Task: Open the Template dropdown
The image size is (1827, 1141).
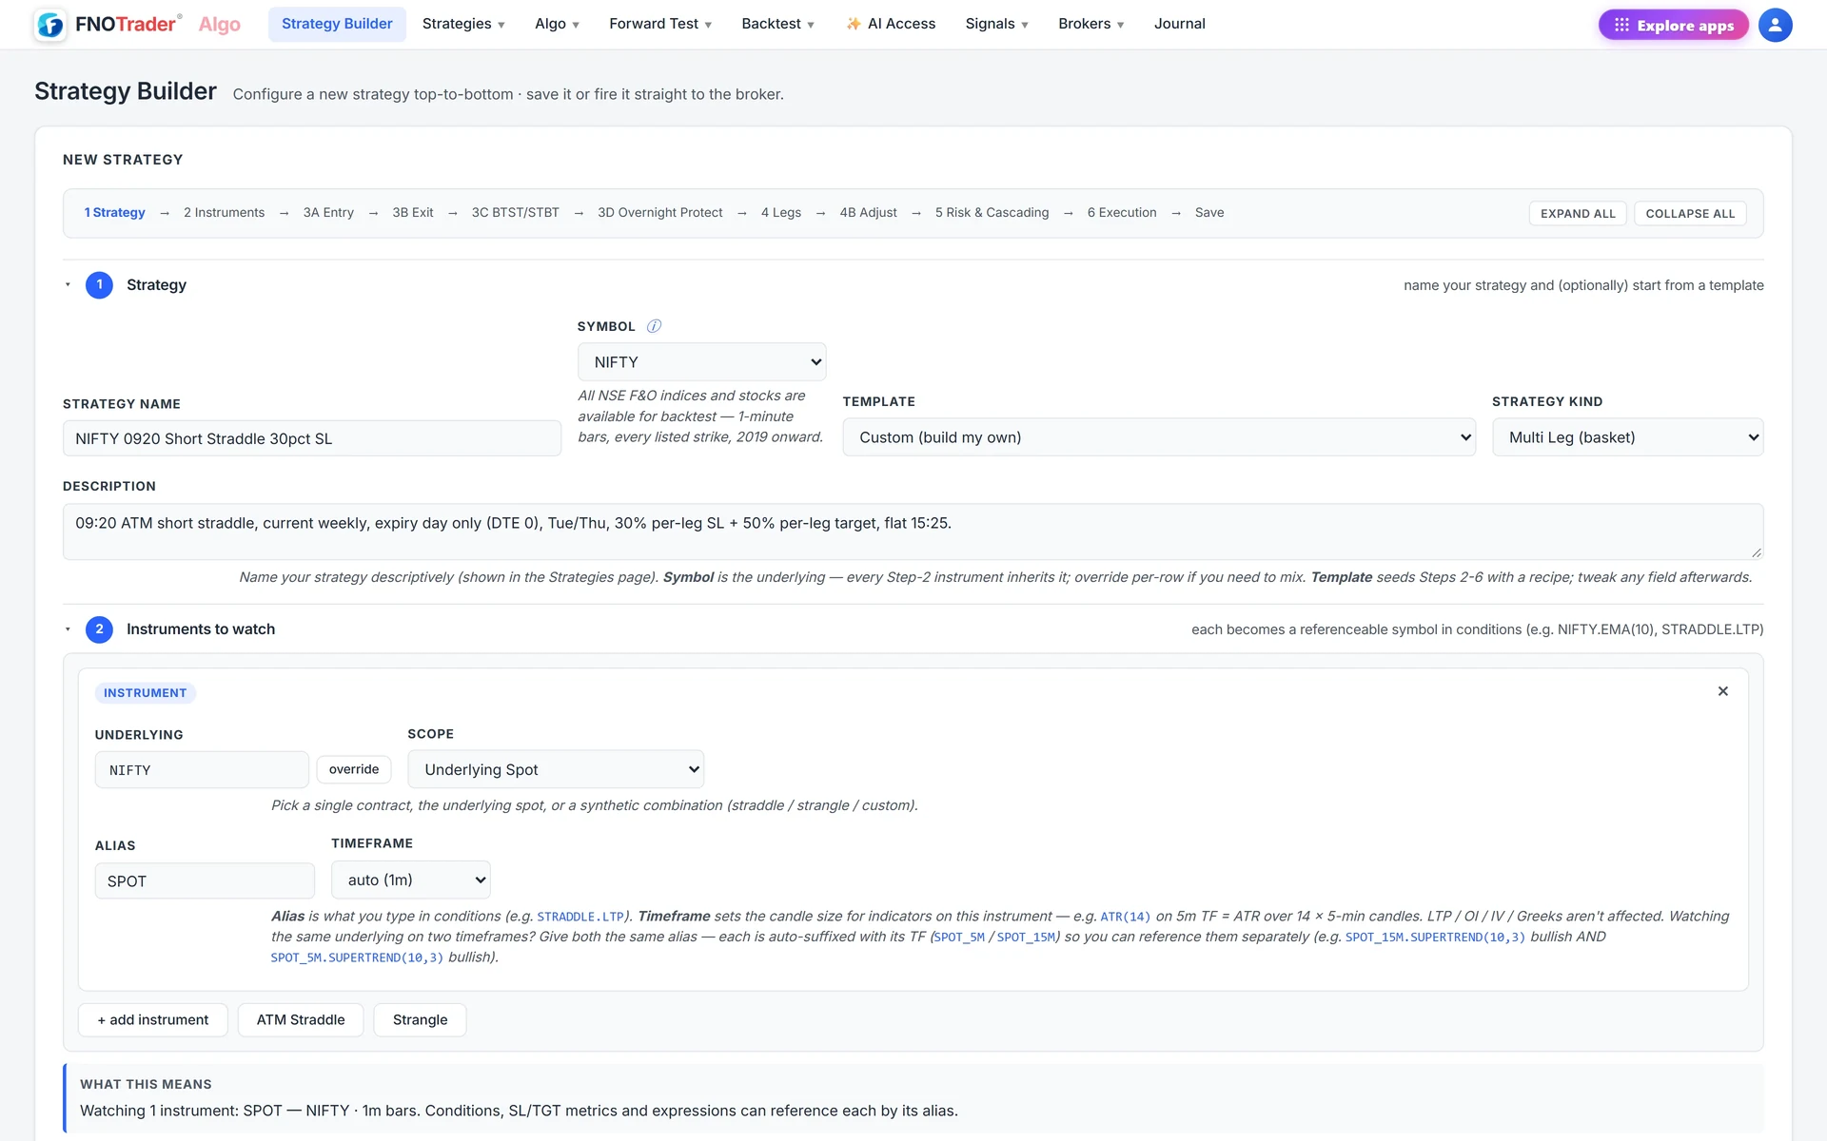Action: pyautogui.click(x=1159, y=437)
